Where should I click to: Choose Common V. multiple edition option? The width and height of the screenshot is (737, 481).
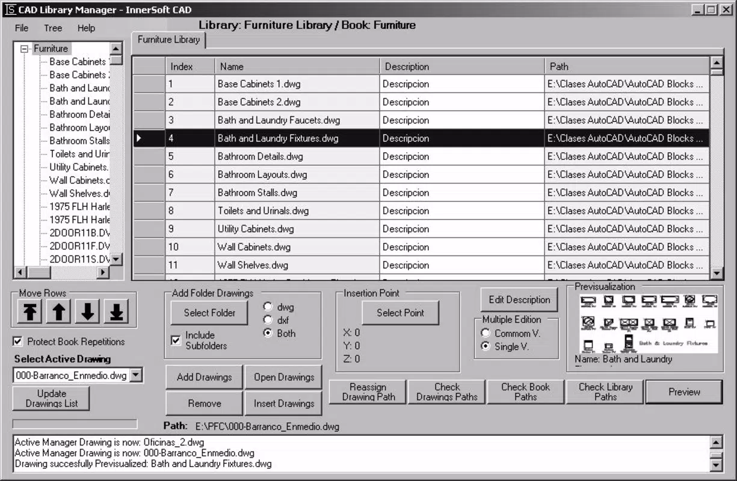(486, 333)
